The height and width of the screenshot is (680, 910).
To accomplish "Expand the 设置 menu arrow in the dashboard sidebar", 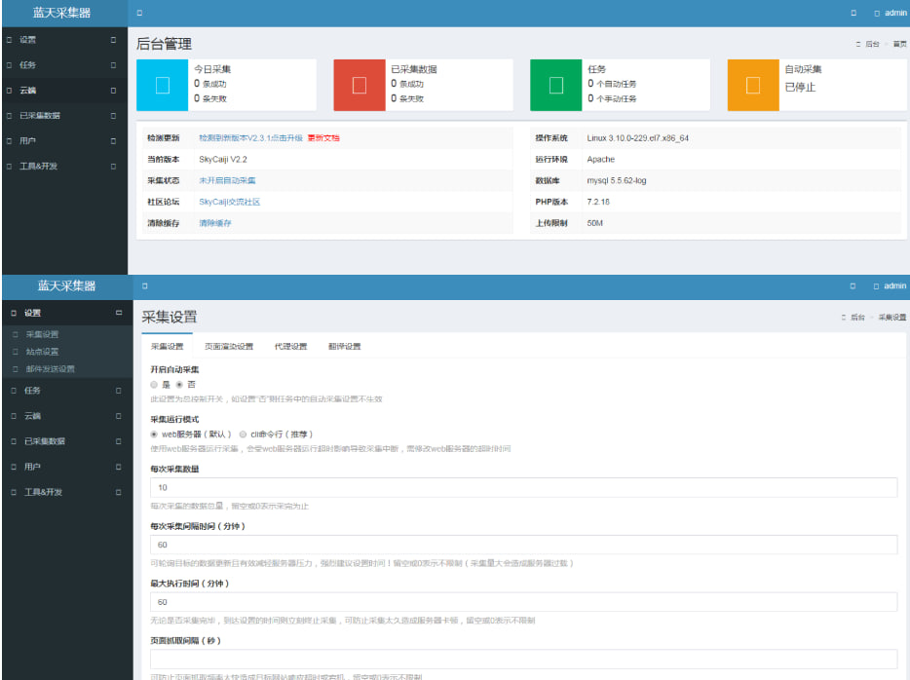I will tap(113, 40).
